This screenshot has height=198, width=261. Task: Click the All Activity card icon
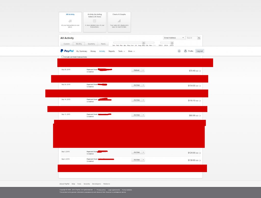tap(70, 21)
